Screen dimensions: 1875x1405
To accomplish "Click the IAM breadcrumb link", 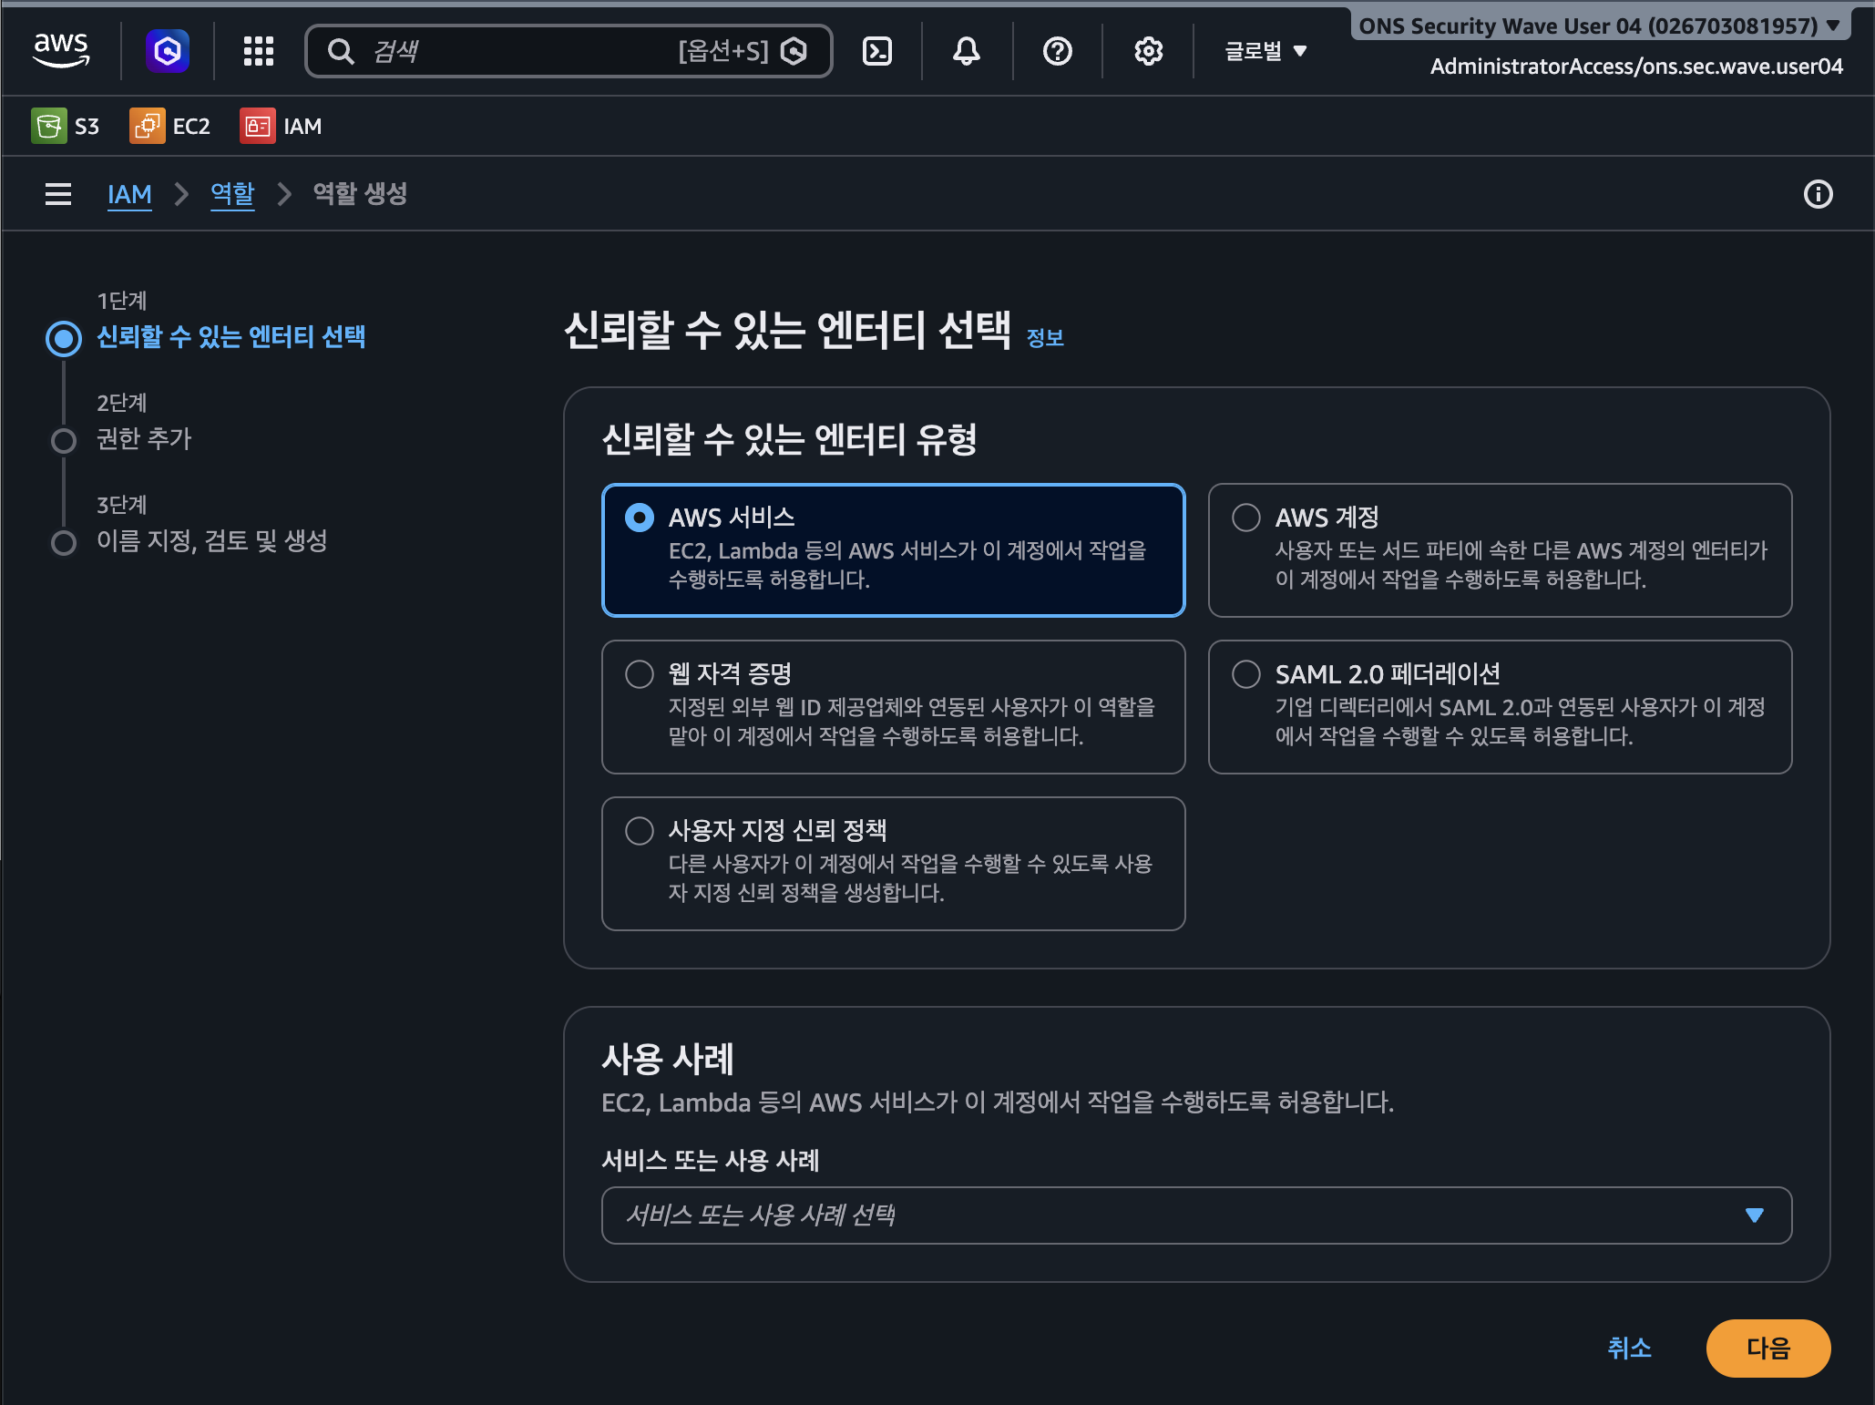I will tap(129, 194).
